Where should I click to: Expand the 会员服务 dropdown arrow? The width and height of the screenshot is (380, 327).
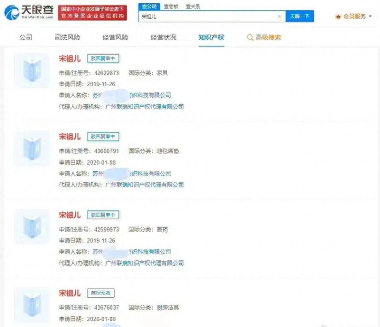370,16
